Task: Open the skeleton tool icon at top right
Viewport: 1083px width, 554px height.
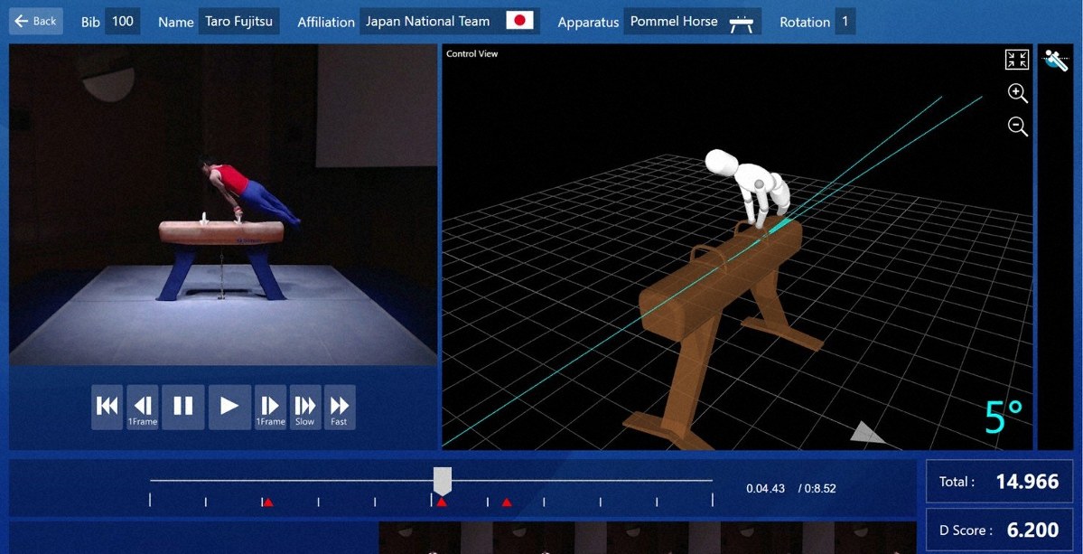Action: pos(1056,61)
